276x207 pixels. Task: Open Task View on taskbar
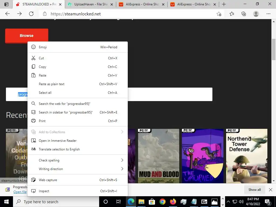(119, 202)
